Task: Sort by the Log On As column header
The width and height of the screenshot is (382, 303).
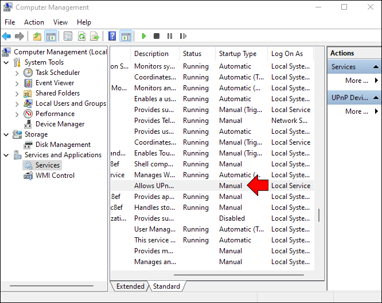Action: [290, 54]
